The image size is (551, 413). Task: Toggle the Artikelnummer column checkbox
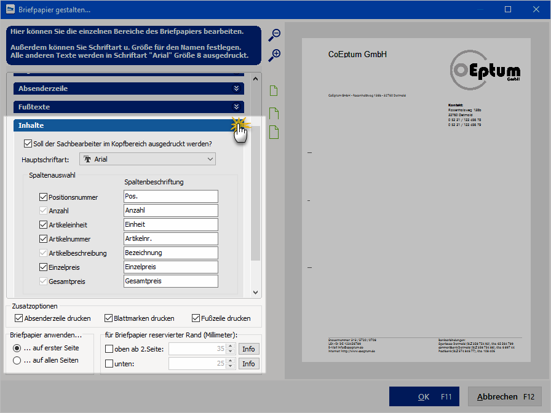43,239
